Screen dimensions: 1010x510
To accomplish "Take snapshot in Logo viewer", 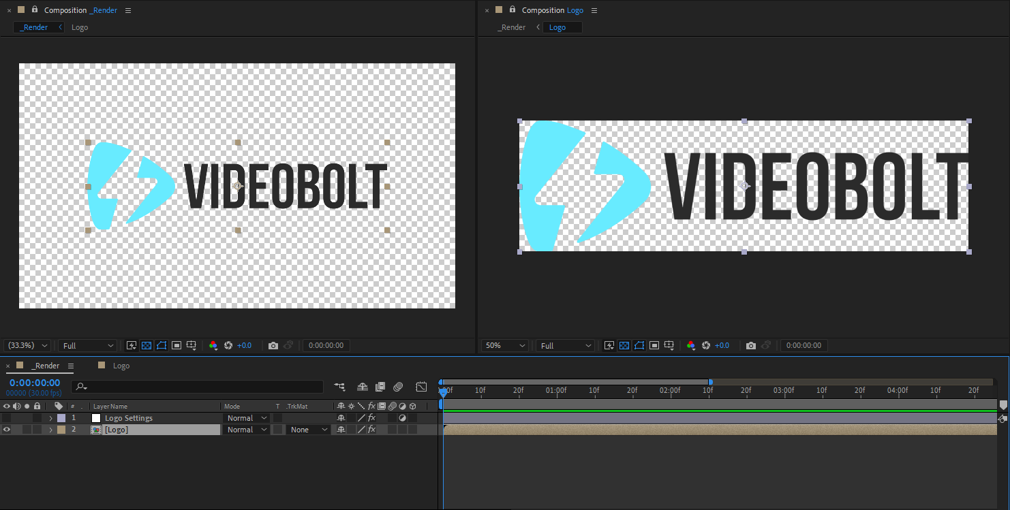I will click(x=751, y=346).
